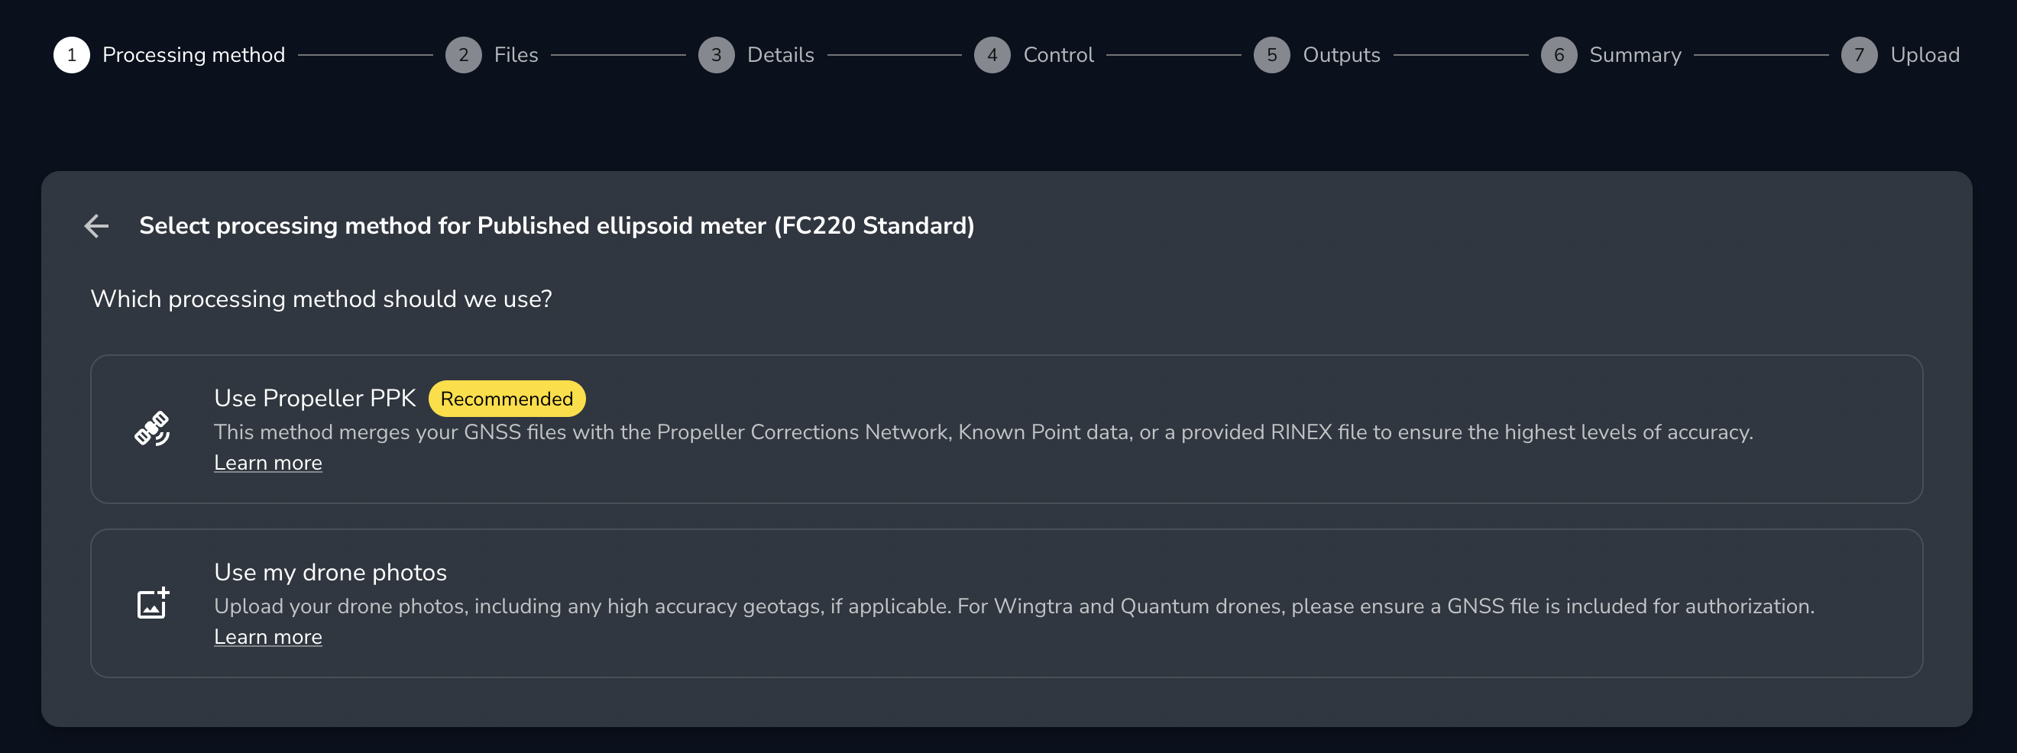The image size is (2017, 753).
Task: Go to the Upload step
Action: 1925,55
